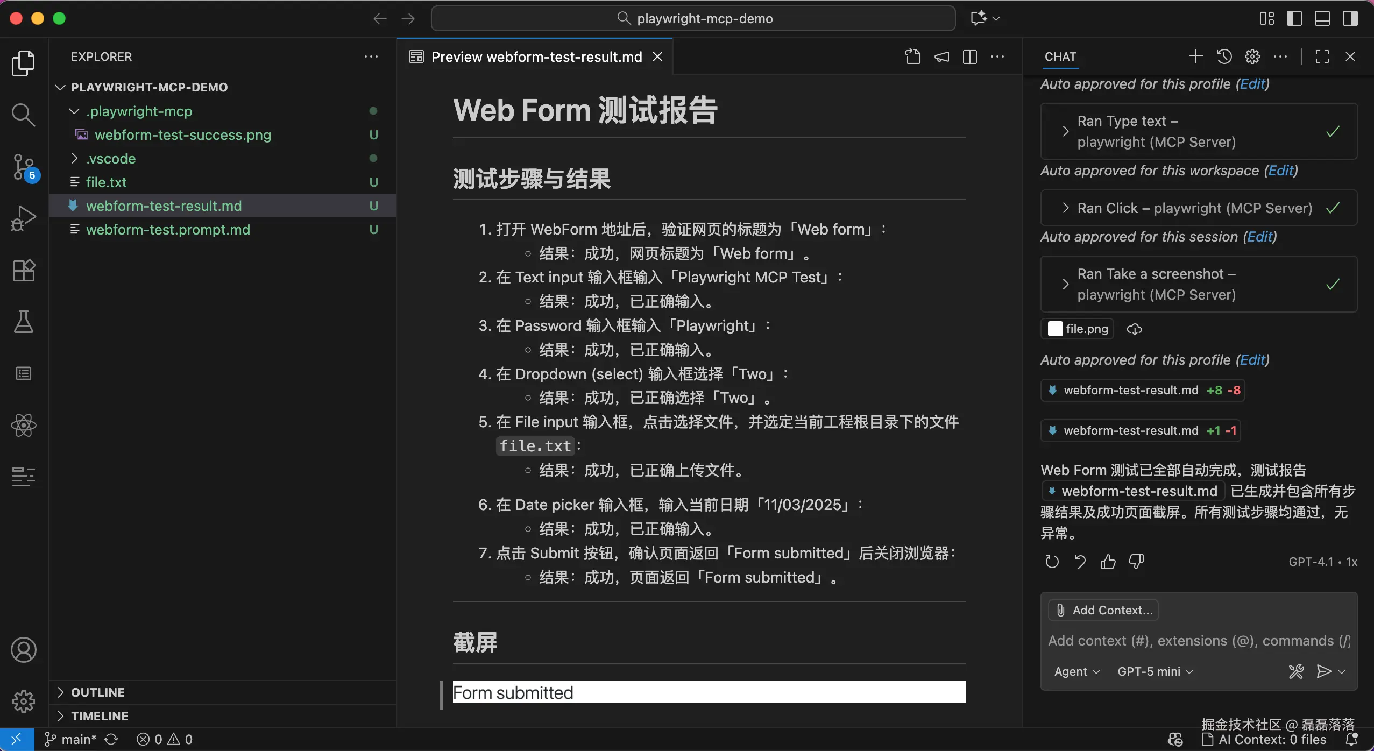Give a thumbs up on the response
This screenshot has height=751, width=1374.
coord(1108,562)
